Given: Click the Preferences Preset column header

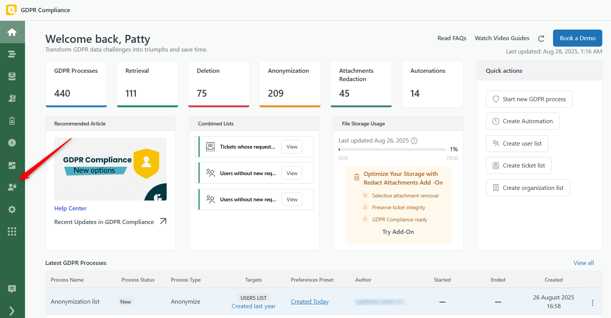Looking at the screenshot, I should [x=312, y=280].
